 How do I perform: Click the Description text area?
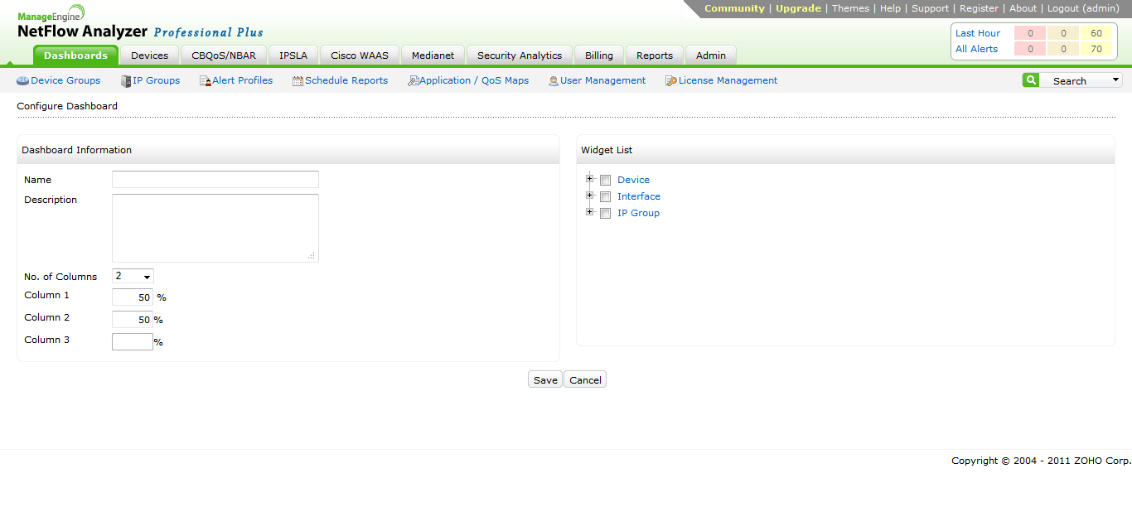(x=215, y=228)
